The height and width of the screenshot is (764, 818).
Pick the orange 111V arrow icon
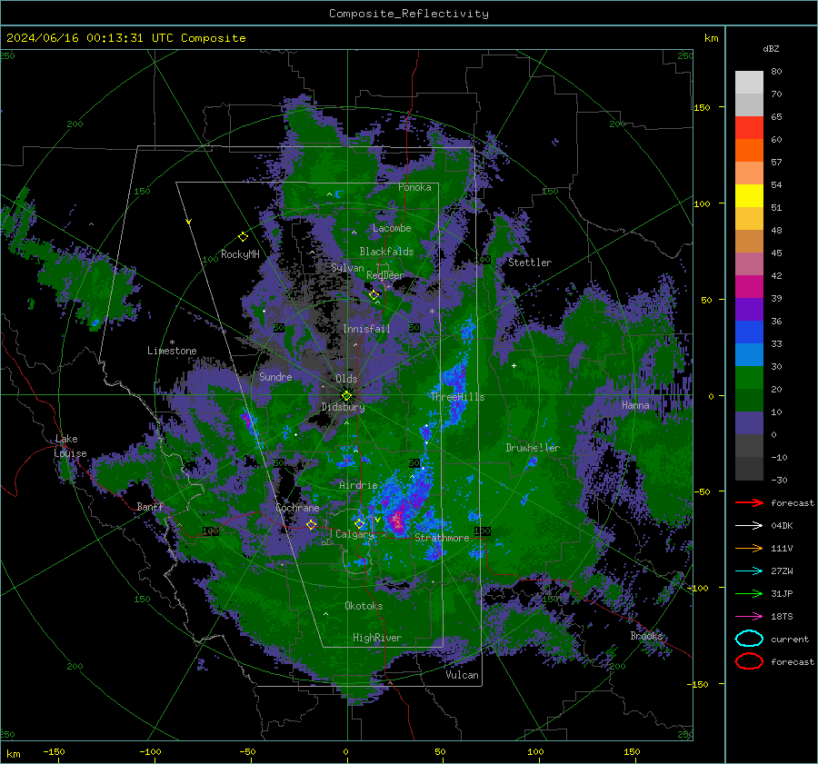[x=749, y=548]
